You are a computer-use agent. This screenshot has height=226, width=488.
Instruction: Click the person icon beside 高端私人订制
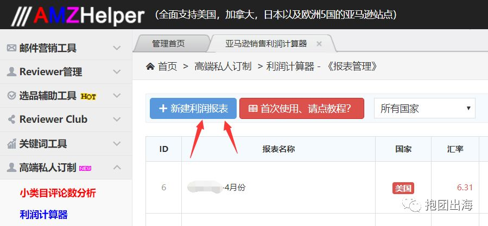(11, 168)
